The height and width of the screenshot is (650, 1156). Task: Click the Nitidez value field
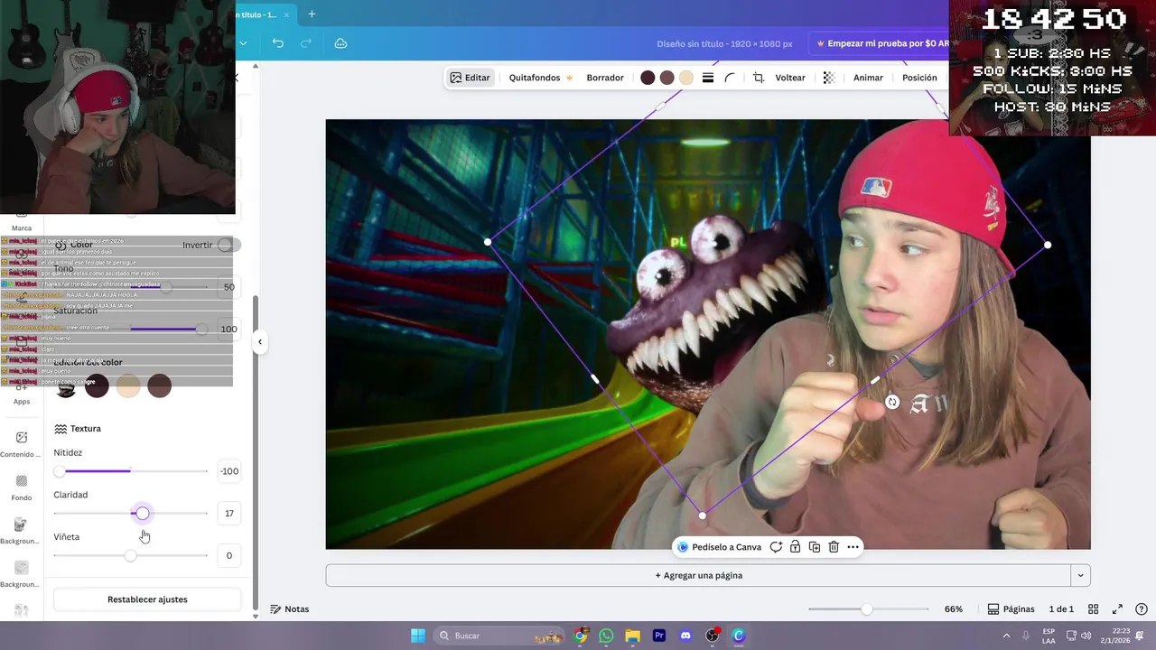click(x=228, y=471)
